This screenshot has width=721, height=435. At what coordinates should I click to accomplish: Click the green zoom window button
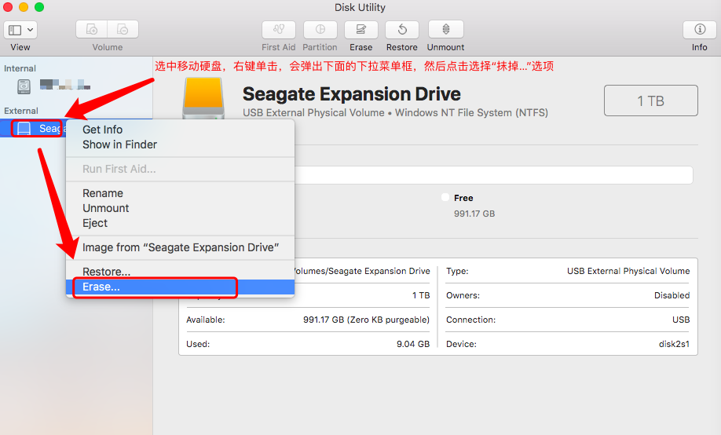click(x=39, y=7)
